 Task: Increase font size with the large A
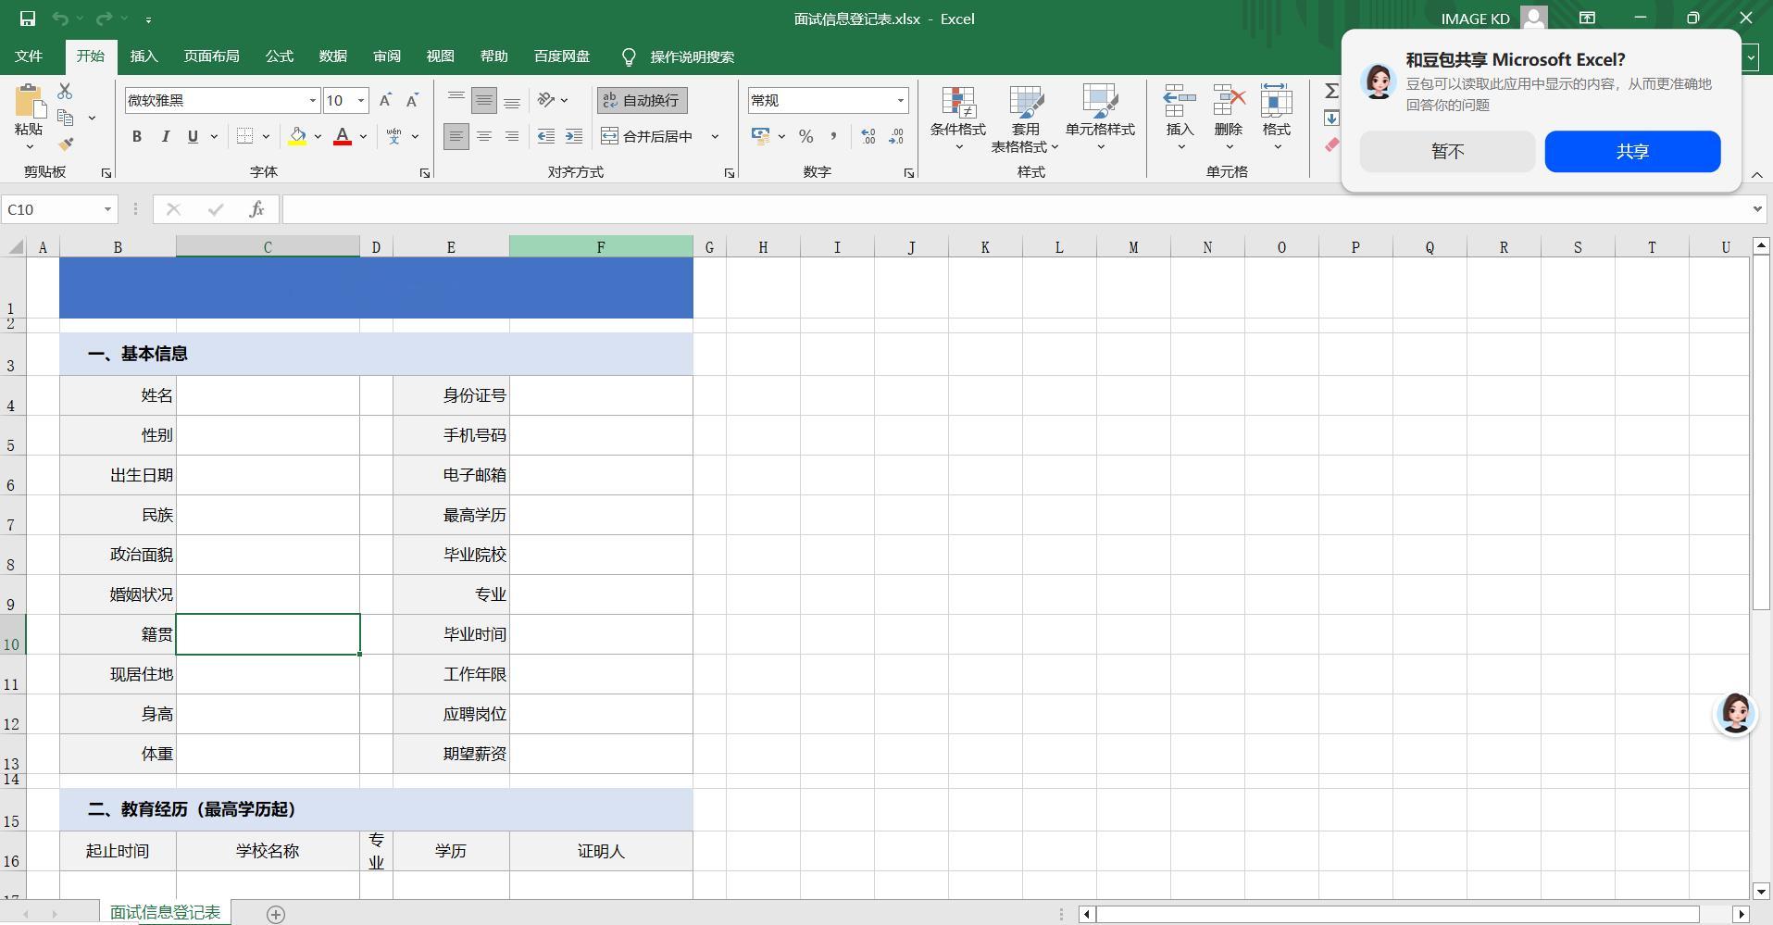[x=385, y=100]
